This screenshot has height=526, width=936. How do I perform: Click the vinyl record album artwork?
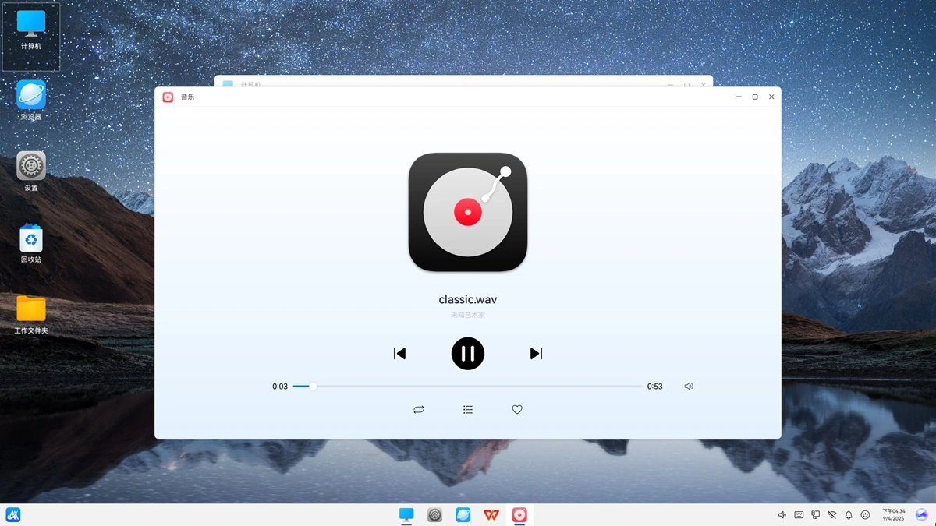pyautogui.click(x=468, y=212)
